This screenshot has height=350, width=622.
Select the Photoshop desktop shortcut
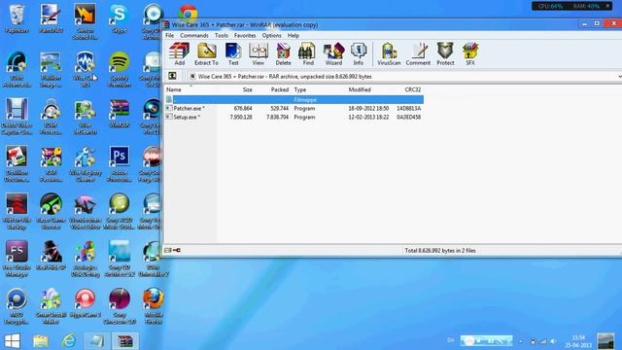point(119,164)
